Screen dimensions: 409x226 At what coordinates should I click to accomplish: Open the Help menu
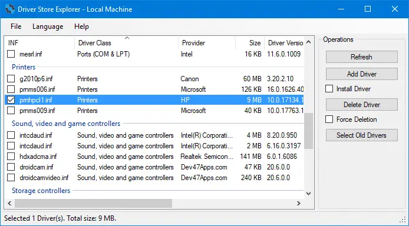81,26
